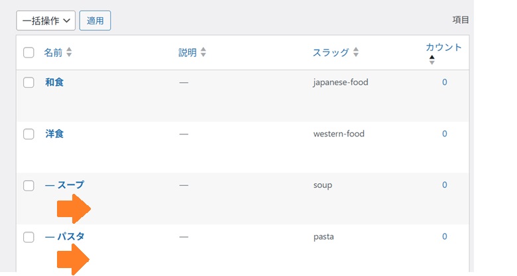Click sort arrows next to 説明 header

pos(203,52)
